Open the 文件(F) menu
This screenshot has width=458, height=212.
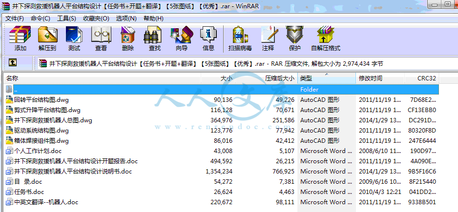[x=15, y=19]
